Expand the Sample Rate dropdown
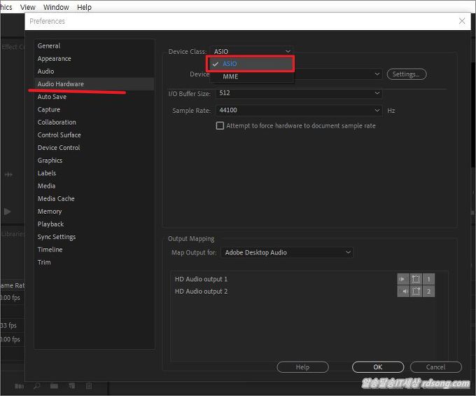476x396 pixels. (299, 111)
